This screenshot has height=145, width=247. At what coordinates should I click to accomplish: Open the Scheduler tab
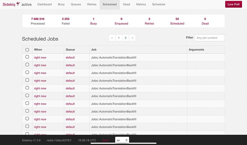click(x=159, y=4)
